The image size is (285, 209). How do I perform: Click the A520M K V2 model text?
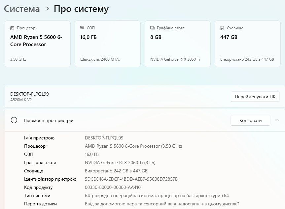pyautogui.click(x=21, y=100)
